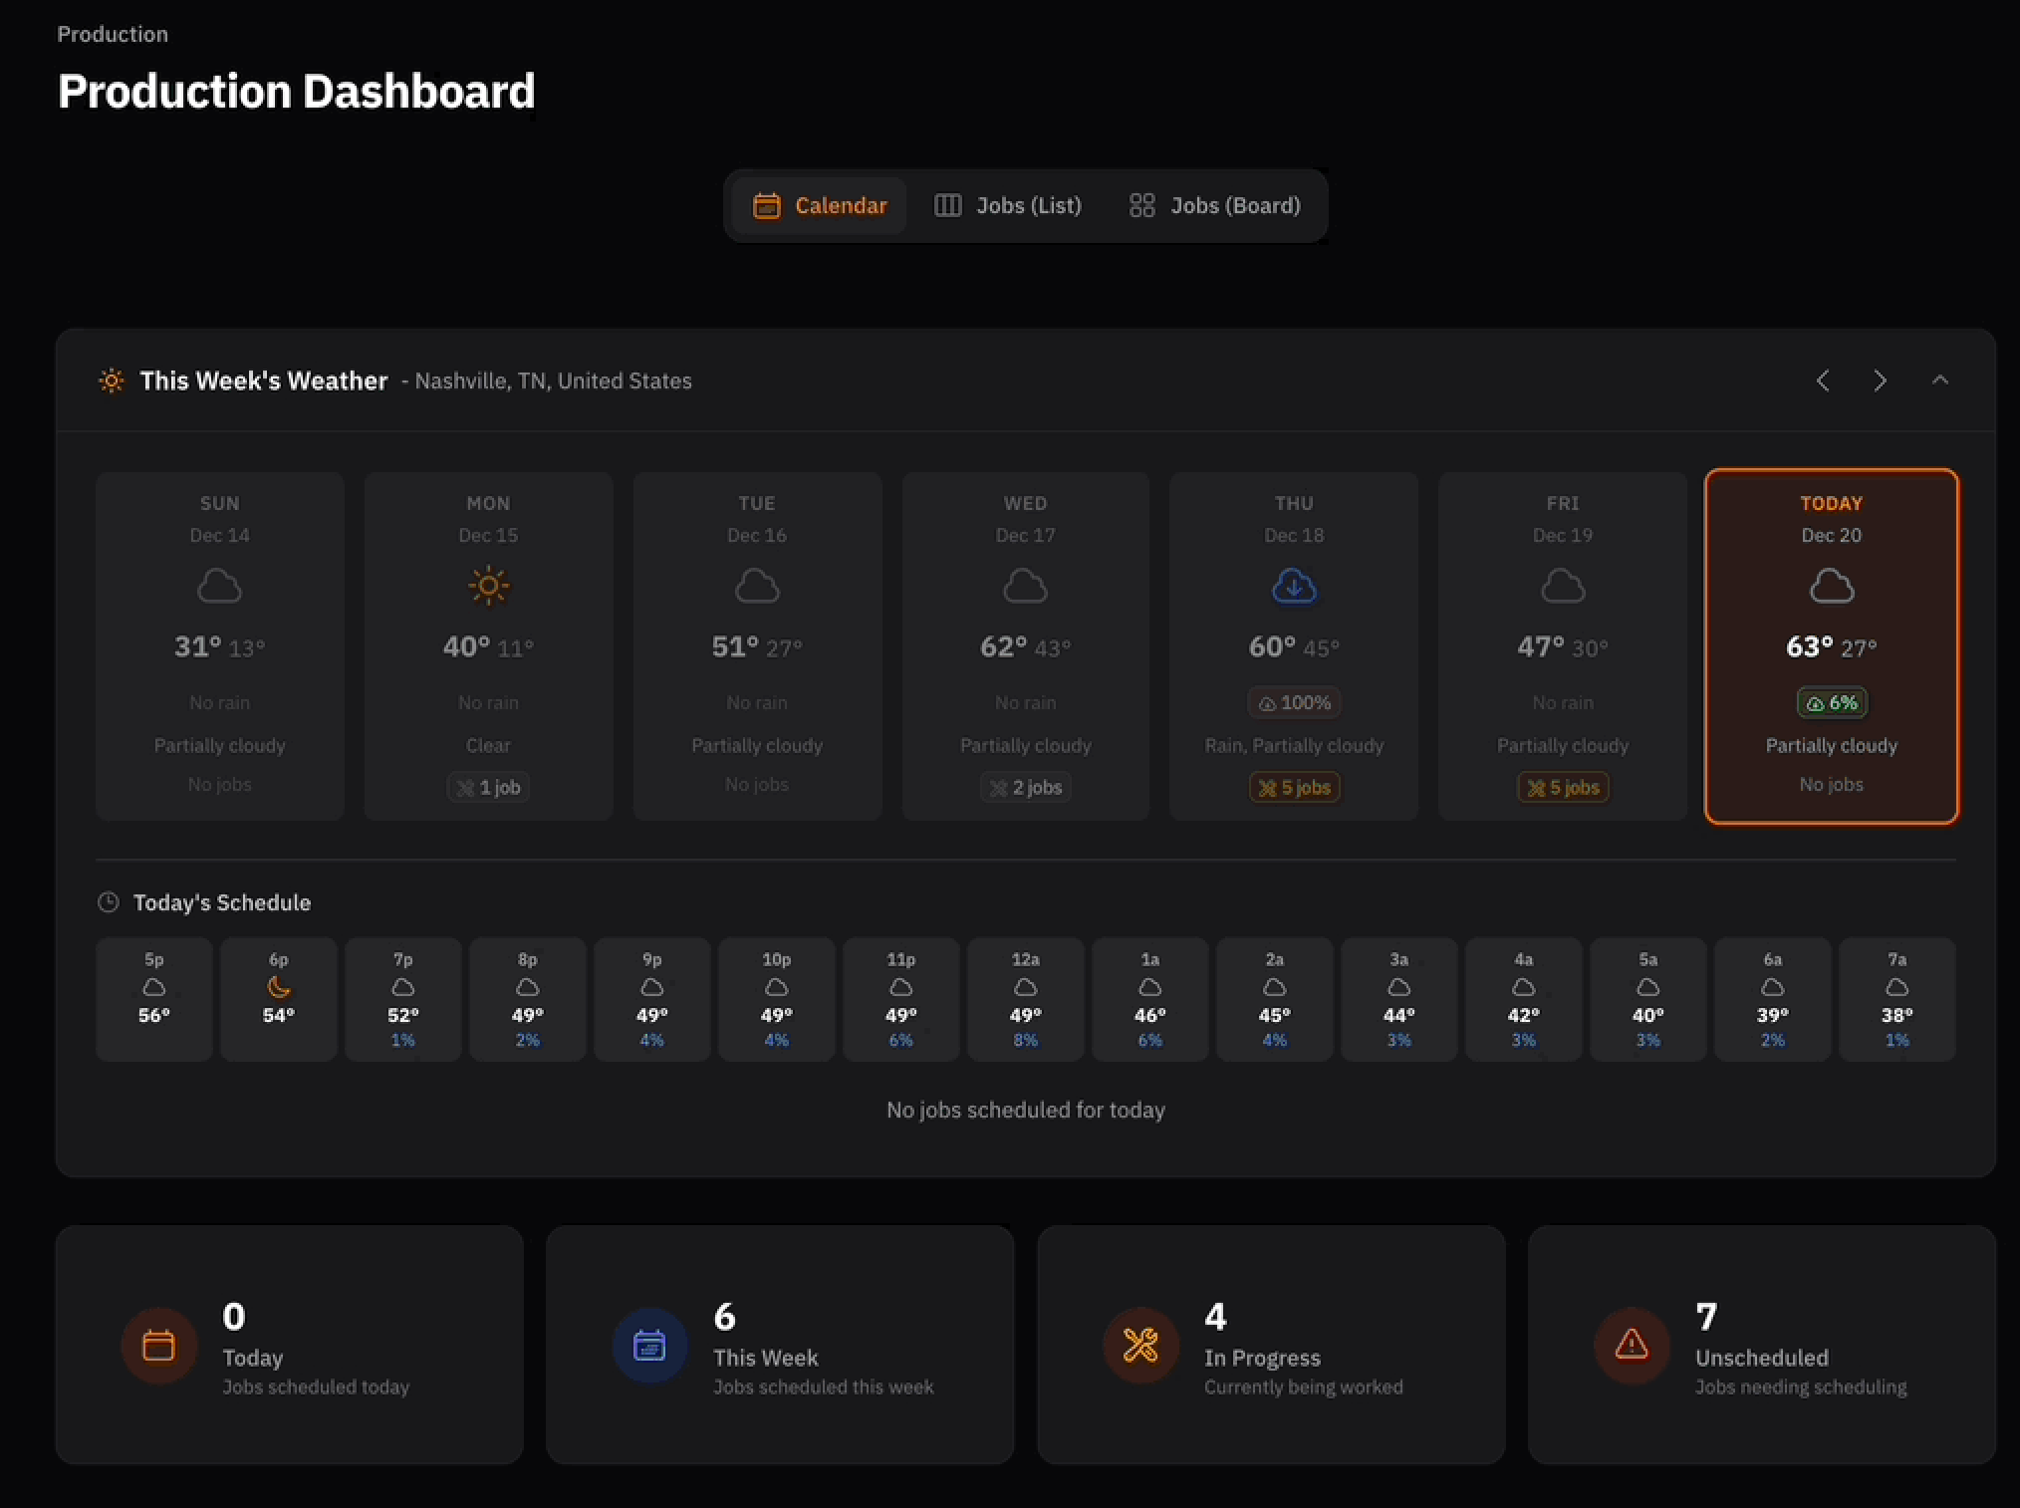Viewport: 2020px width, 1508px height.
Task: Click the Calendar view icon
Action: point(767,205)
